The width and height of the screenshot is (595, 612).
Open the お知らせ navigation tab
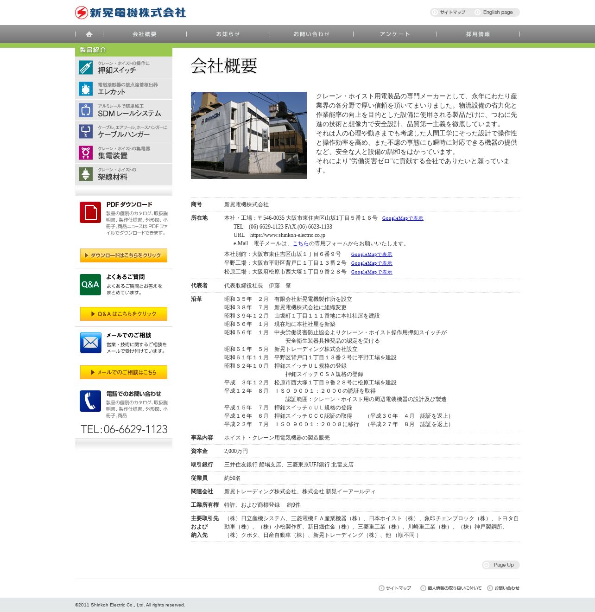click(228, 34)
